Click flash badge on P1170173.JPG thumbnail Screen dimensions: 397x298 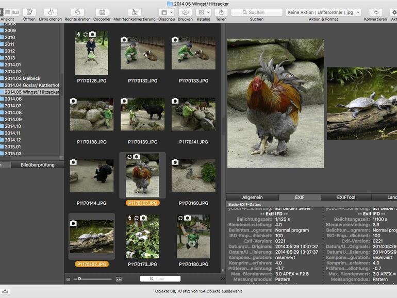tap(129, 218)
